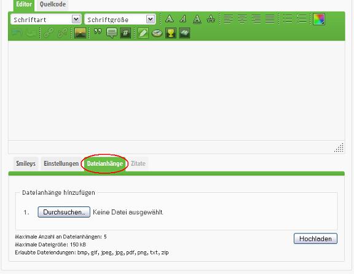Open the Schriftgröße size dropdown
The image size is (354, 274).
tap(120, 19)
